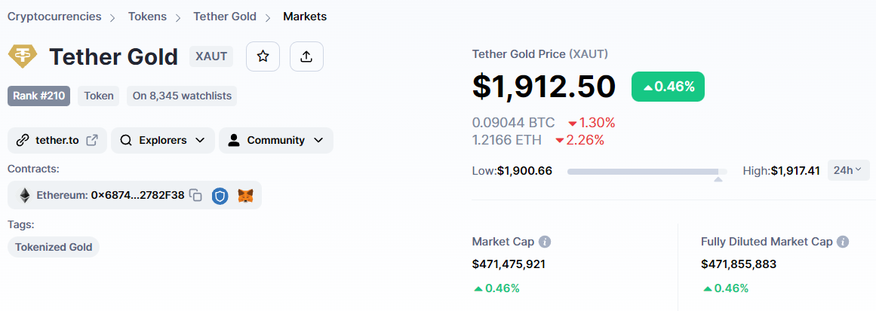
Task: Add Tether Gold to watchlist star
Action: pyautogui.click(x=263, y=56)
